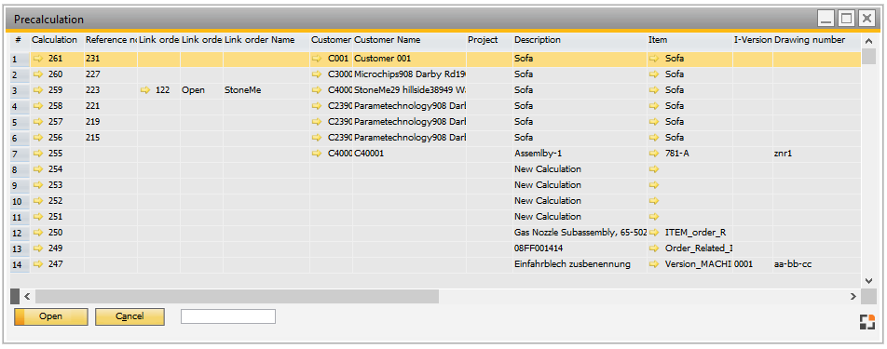Viewport: 887px width, 349px height.
Task: Open link arrow for calculation 249
Action: pos(38,248)
